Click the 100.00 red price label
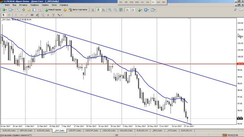 [240, 64]
